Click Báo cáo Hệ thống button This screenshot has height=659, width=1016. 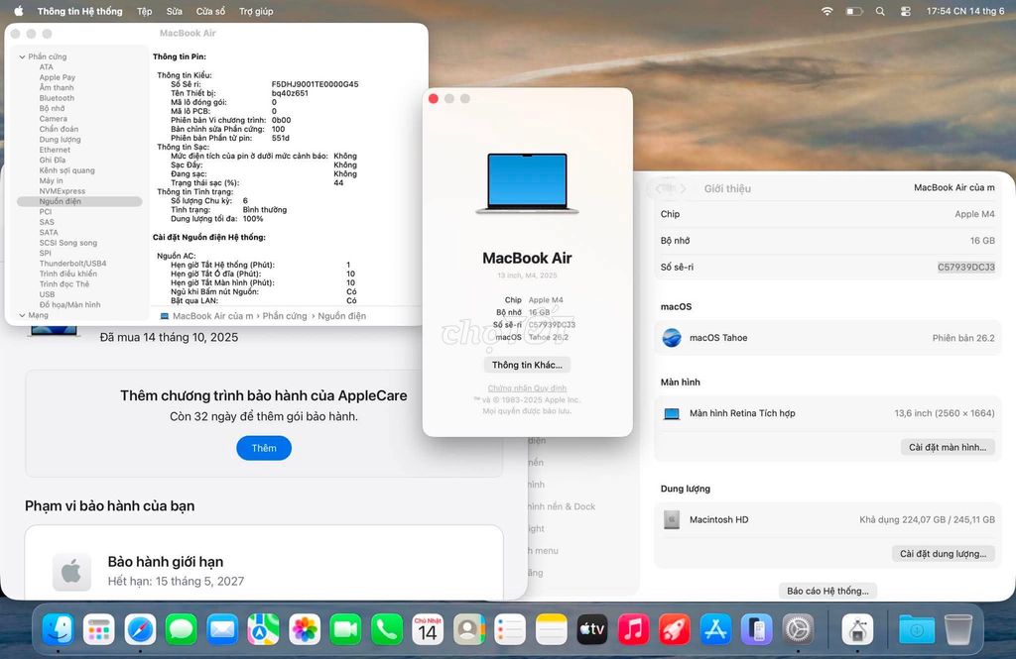pos(827,591)
